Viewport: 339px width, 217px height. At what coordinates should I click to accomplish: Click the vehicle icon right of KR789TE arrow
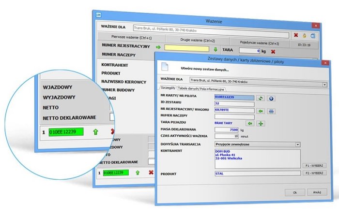[271, 111]
